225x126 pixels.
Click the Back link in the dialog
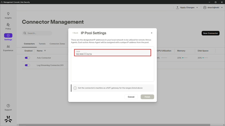(75, 33)
